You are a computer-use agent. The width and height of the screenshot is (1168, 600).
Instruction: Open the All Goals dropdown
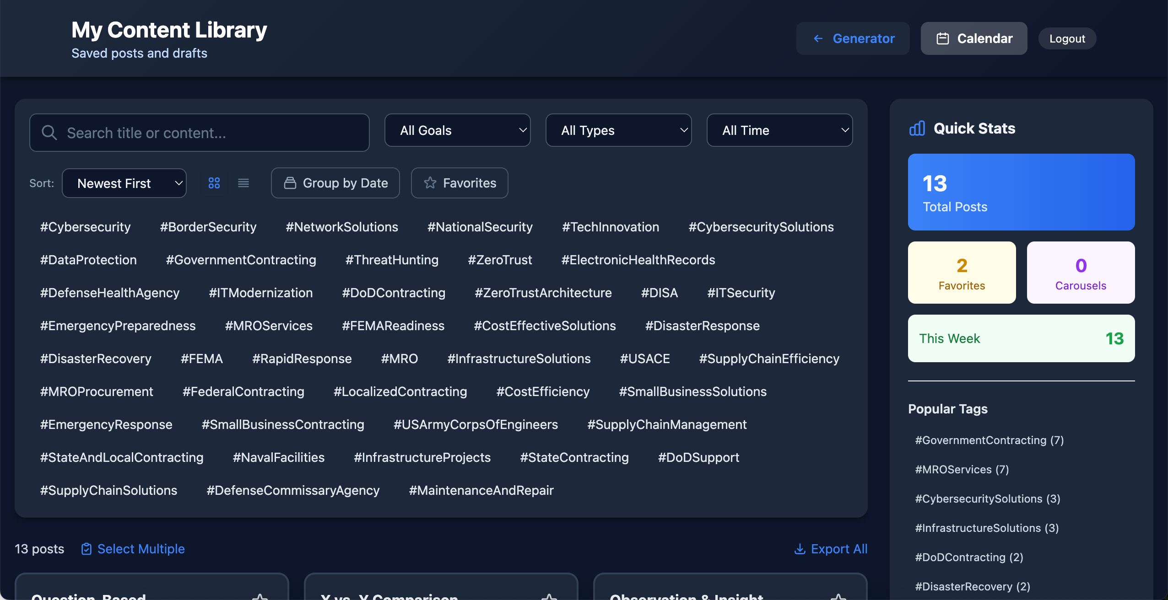pos(458,130)
